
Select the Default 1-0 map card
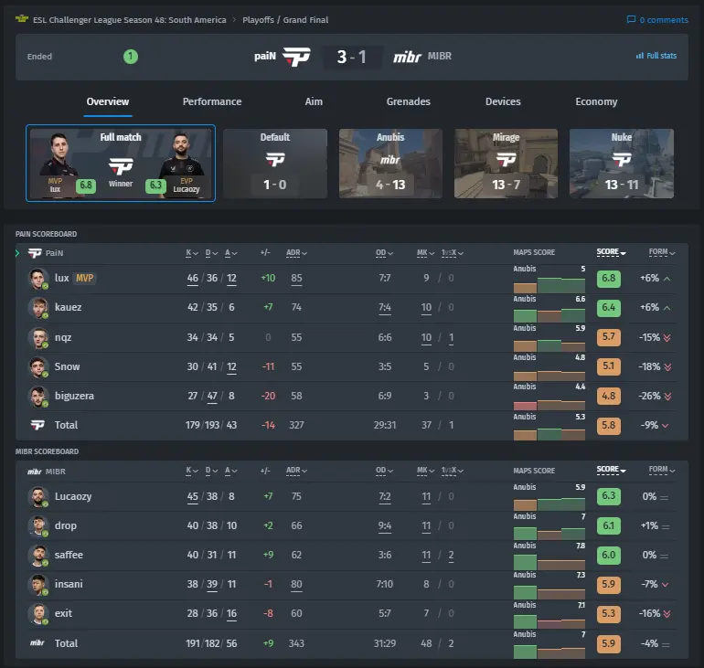coord(275,164)
